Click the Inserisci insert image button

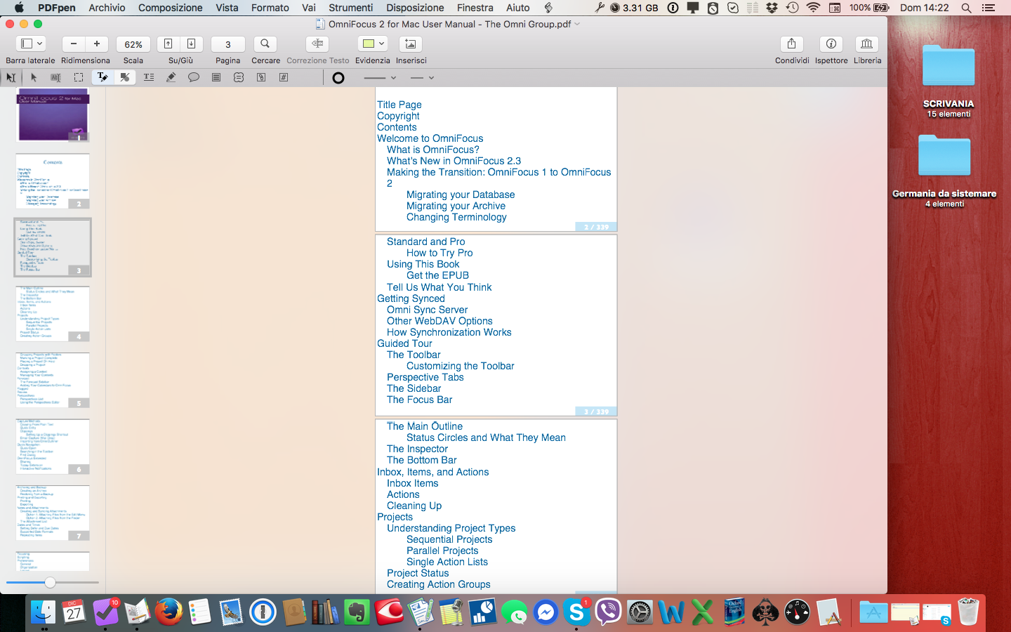pyautogui.click(x=411, y=44)
